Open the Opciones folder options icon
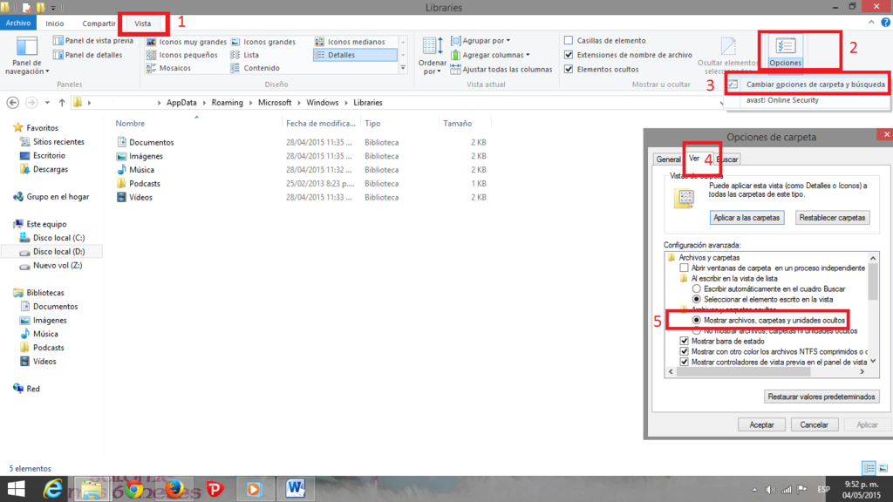 point(785,47)
